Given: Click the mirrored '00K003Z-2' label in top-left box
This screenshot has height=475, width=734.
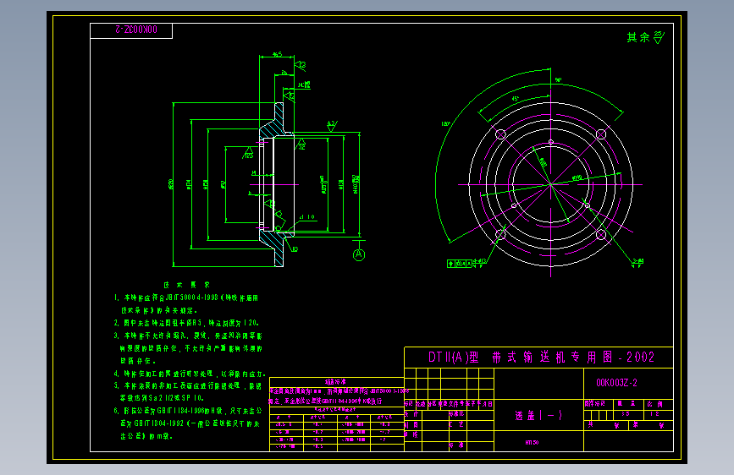Looking at the screenshot, I should (136, 30).
